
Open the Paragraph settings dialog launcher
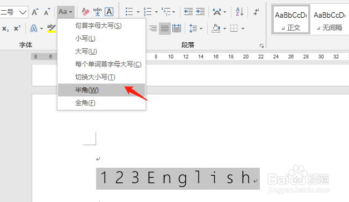261,46
